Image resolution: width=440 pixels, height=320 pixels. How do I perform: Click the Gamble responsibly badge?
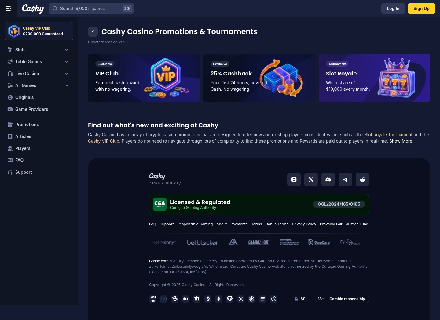[x=341, y=299]
